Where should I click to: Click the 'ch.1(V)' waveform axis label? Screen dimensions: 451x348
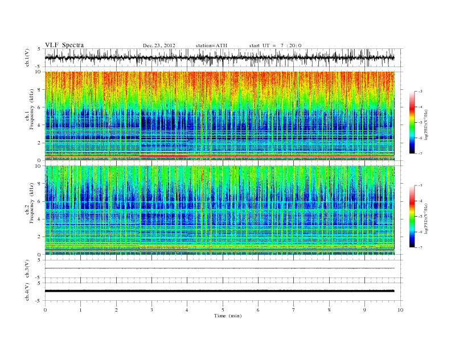pyautogui.click(x=27, y=57)
